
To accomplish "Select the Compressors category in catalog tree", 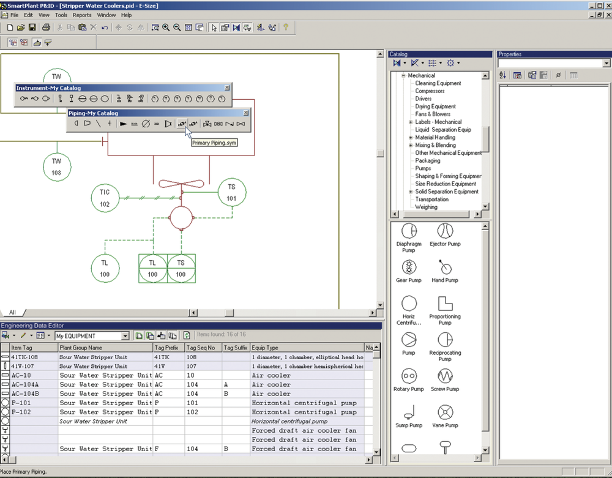I will [430, 91].
